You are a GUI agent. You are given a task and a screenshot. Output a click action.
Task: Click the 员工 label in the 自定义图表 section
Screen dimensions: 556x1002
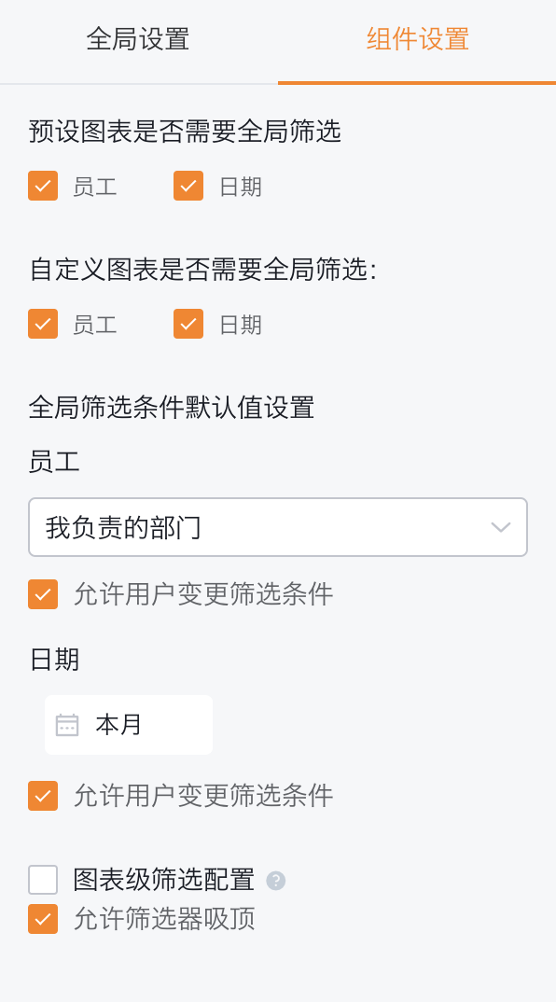(x=94, y=325)
